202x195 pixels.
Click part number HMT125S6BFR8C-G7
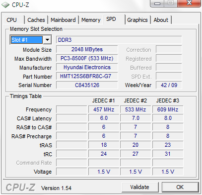click(87, 76)
